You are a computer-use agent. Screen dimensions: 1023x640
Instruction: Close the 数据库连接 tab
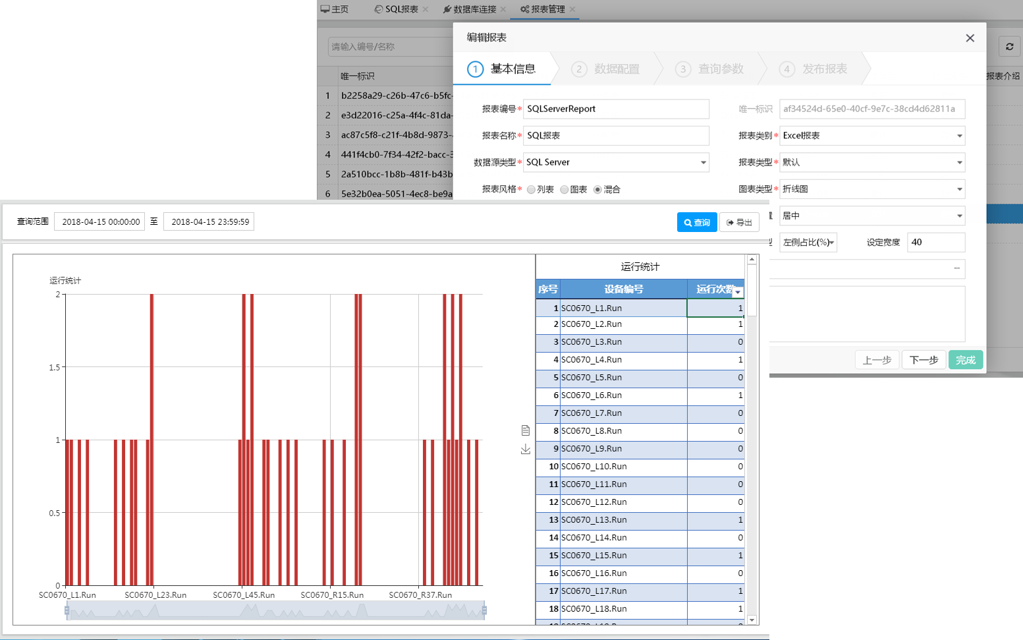pyautogui.click(x=503, y=9)
